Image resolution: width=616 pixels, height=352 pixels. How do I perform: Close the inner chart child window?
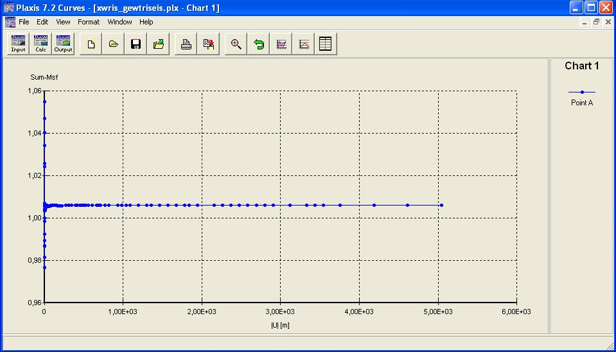click(x=608, y=22)
